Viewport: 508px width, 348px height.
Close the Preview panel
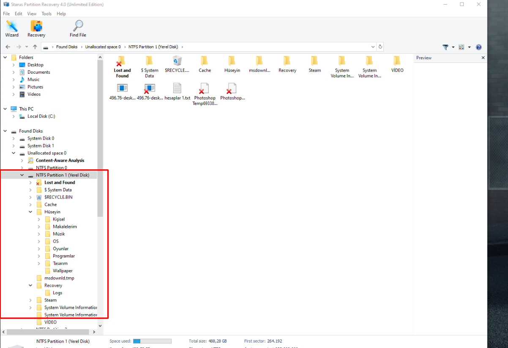pyautogui.click(x=483, y=58)
